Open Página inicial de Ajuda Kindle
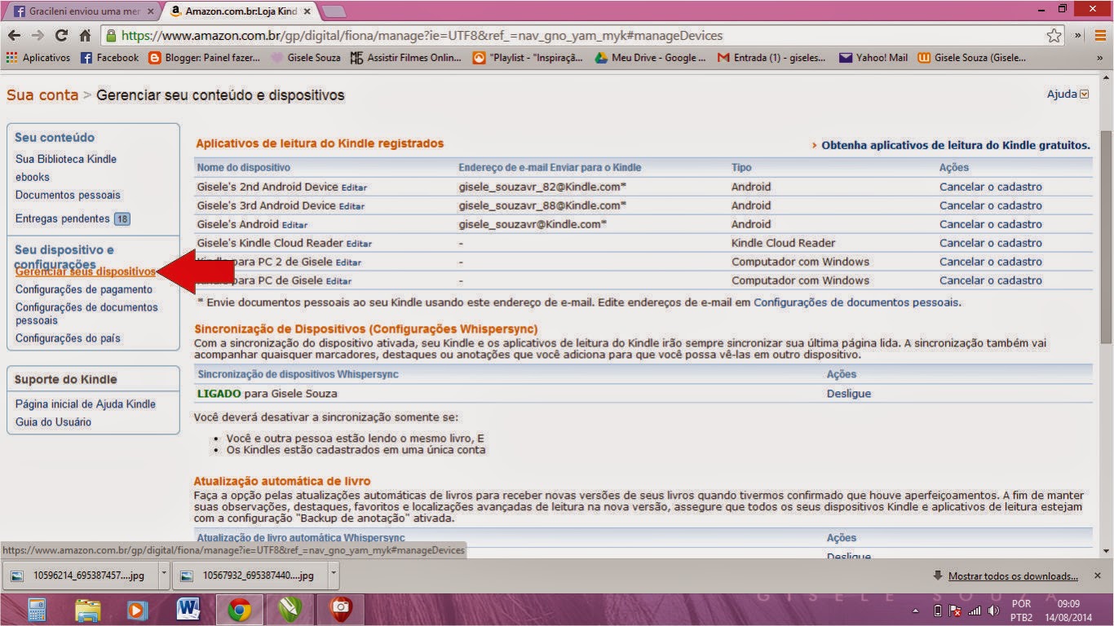Viewport: 1114px width, 626px height. point(86,404)
